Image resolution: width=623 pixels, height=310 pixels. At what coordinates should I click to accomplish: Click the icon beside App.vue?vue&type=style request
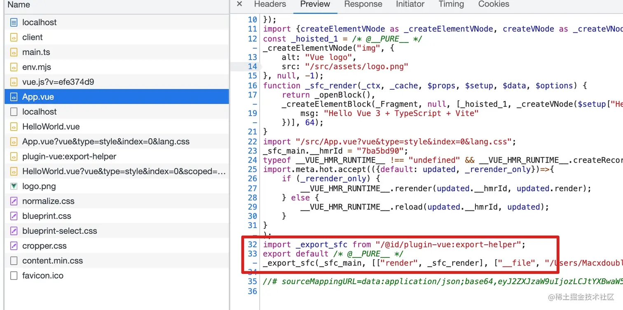14,142
